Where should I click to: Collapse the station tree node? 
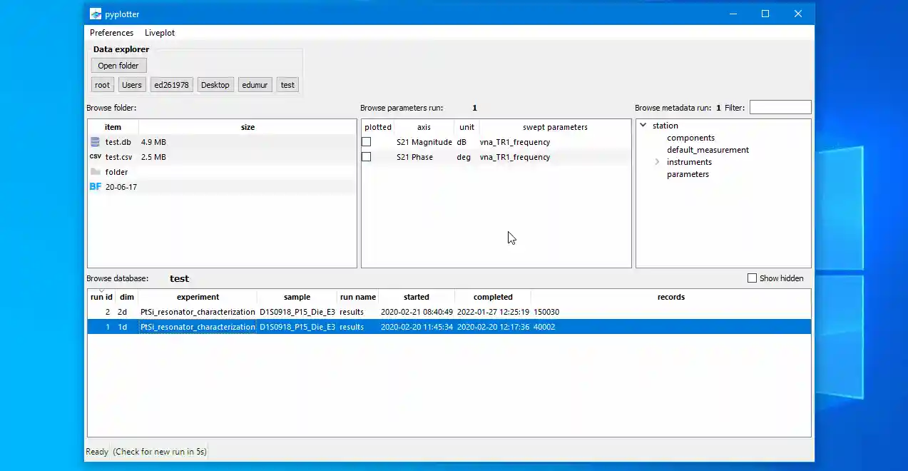(x=643, y=126)
